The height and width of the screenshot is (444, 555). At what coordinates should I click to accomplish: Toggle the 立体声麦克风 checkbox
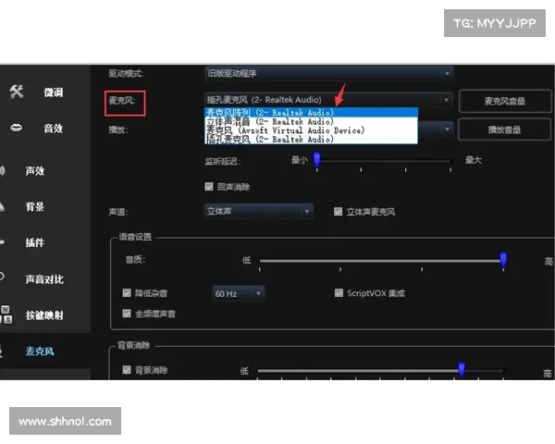click(x=338, y=212)
